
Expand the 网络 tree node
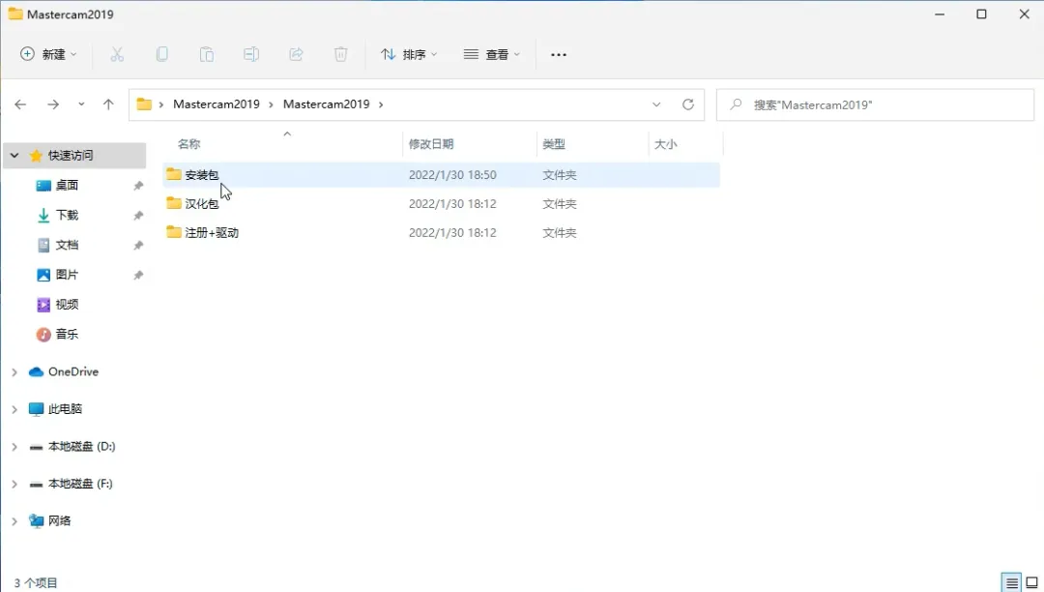tap(14, 521)
